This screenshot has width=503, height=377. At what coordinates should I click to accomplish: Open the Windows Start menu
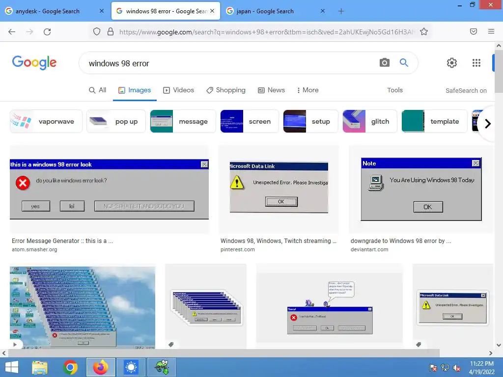12,367
